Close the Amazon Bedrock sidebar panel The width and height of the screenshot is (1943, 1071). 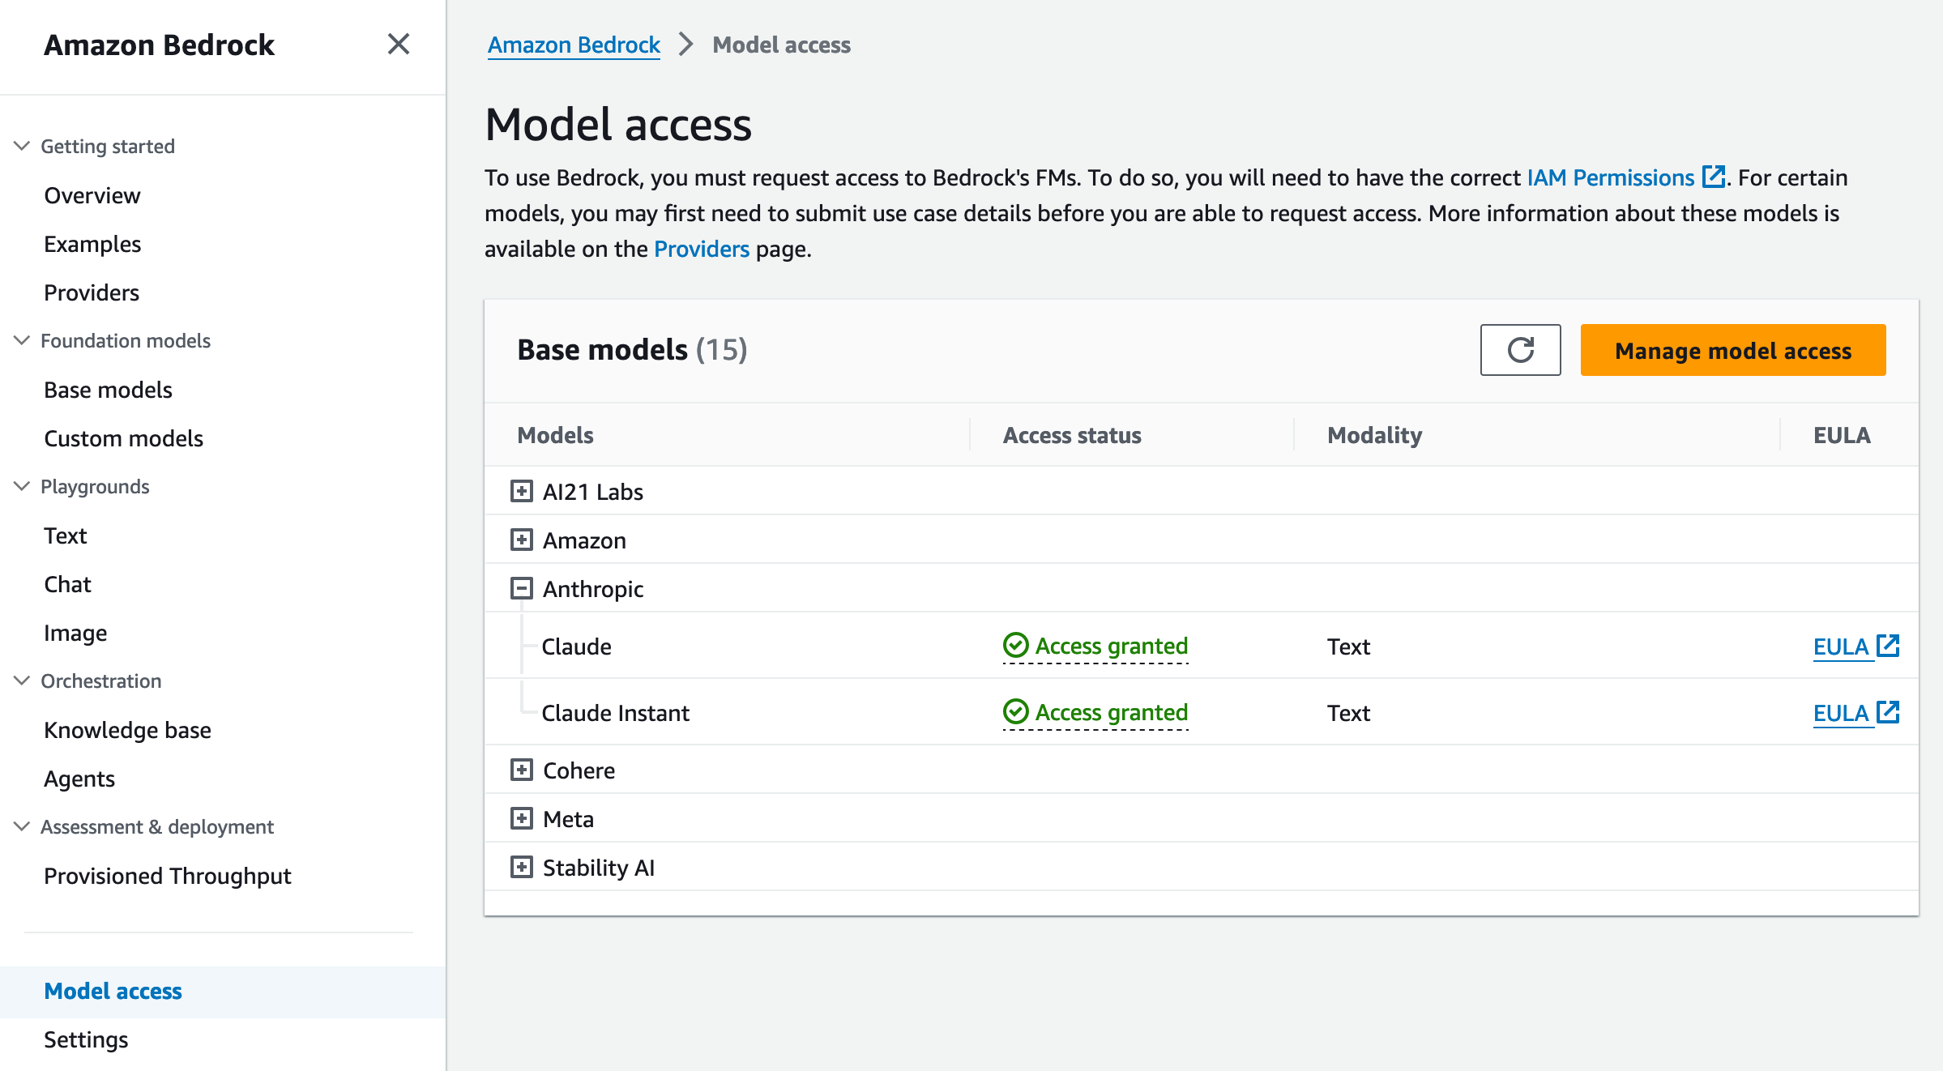(x=398, y=44)
